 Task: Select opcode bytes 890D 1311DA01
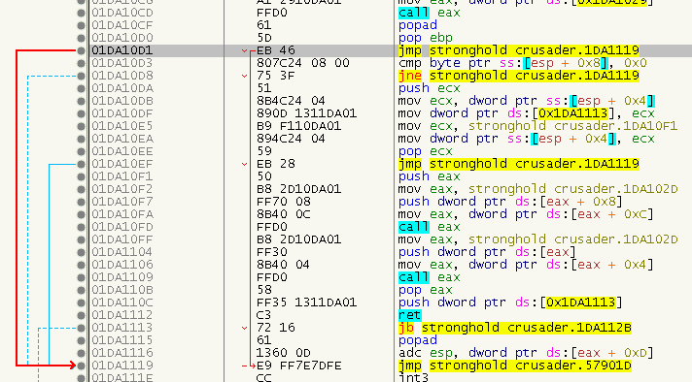pyautogui.click(x=306, y=113)
